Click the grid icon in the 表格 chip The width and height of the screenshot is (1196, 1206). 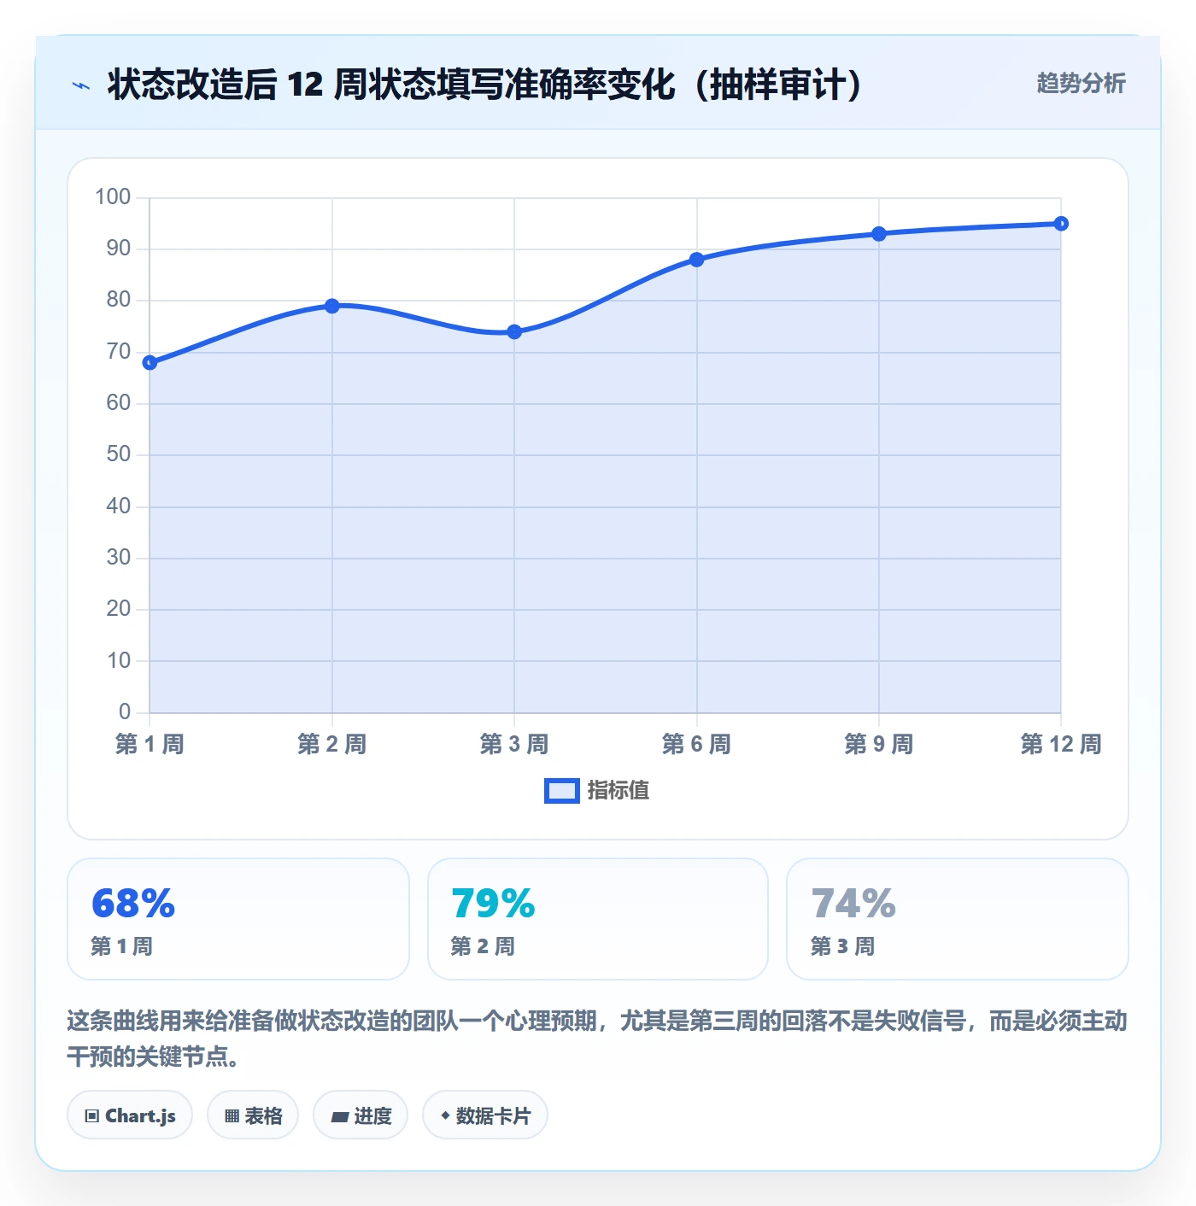tap(232, 1116)
